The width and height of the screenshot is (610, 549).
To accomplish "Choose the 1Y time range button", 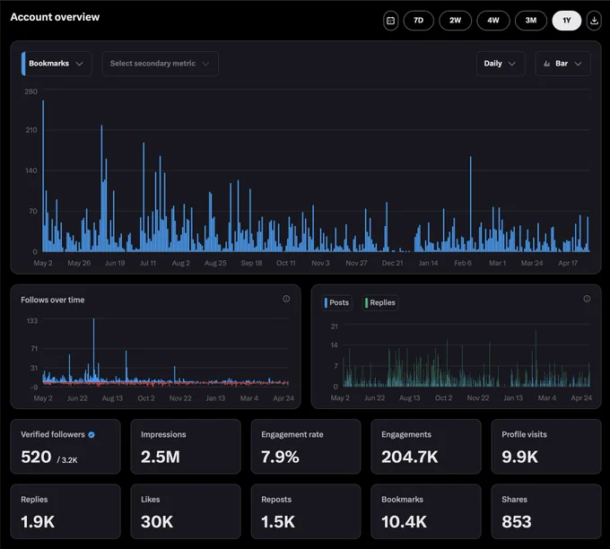I will coord(566,21).
